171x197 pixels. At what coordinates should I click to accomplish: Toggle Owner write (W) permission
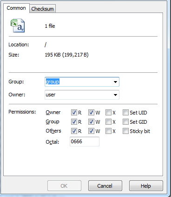[x=91, y=113]
